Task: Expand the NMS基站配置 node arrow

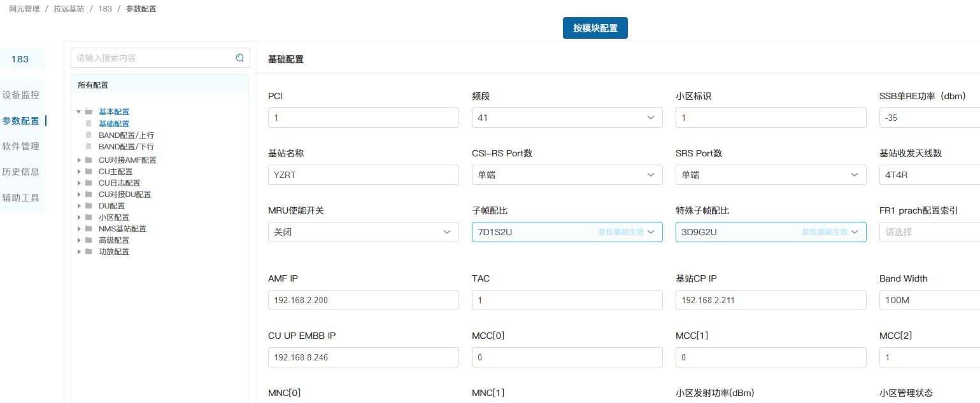Action: pyautogui.click(x=79, y=229)
